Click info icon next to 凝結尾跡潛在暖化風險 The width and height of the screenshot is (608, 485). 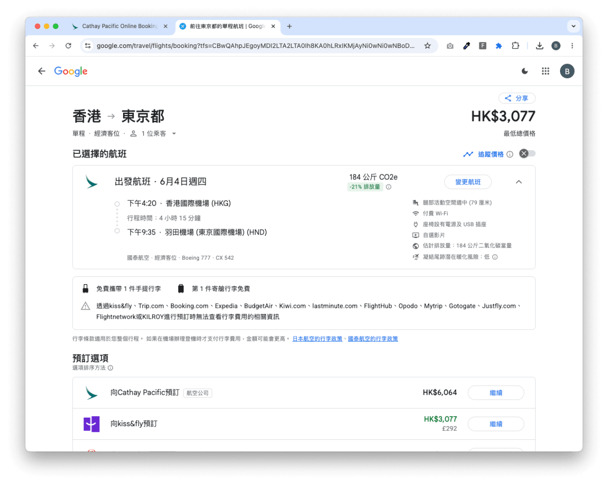click(495, 257)
